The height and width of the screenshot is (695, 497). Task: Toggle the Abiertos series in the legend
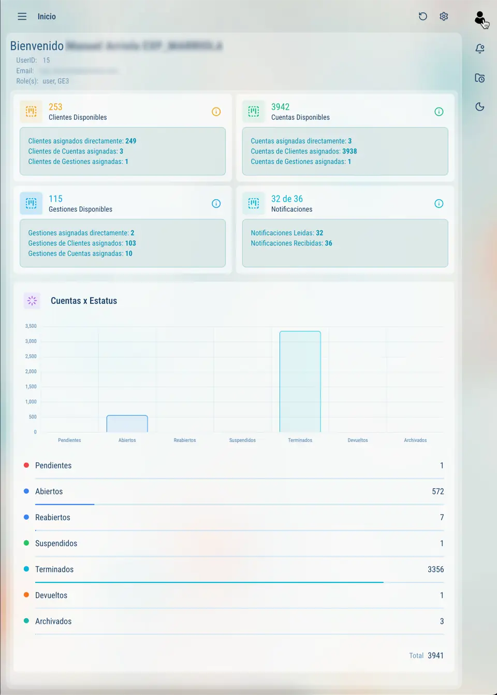(x=49, y=491)
